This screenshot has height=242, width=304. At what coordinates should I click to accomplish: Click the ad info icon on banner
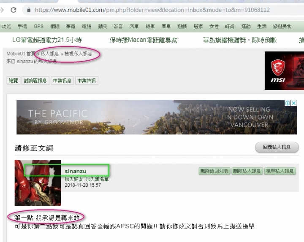click(288, 103)
